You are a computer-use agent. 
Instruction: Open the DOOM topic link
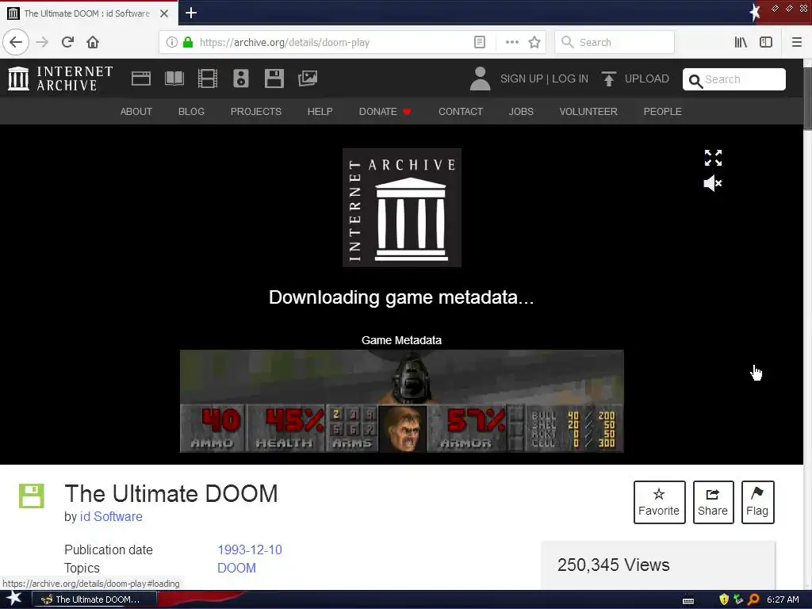236,568
